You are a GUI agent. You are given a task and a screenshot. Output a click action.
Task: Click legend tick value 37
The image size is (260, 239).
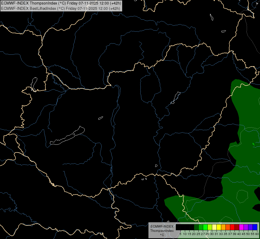230,234
